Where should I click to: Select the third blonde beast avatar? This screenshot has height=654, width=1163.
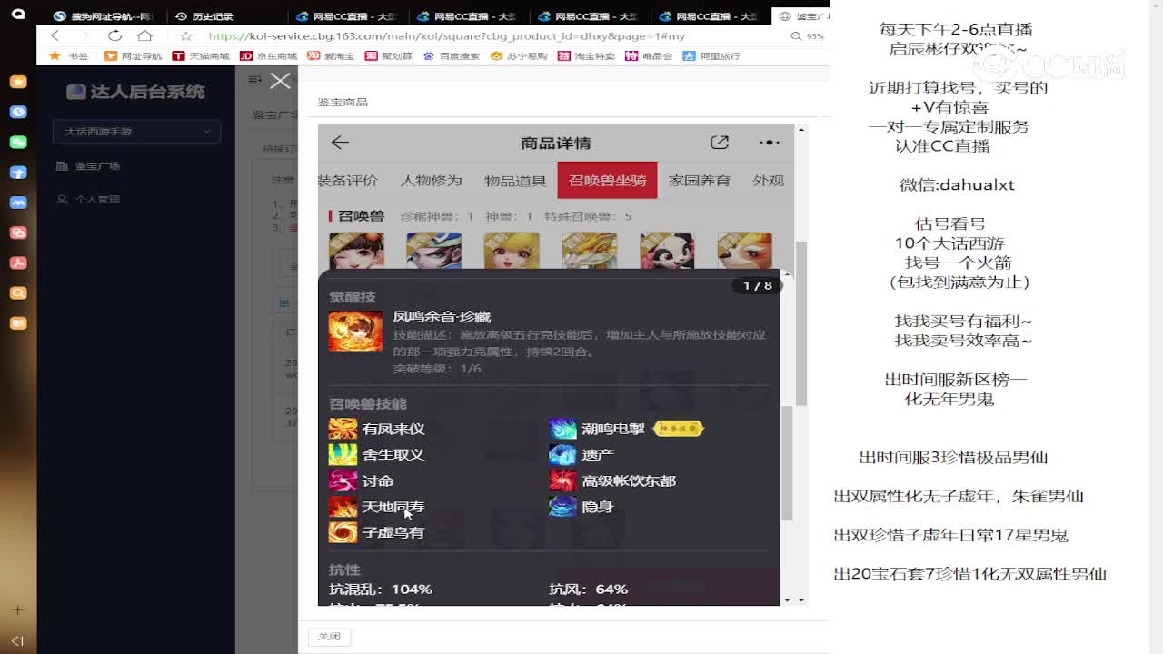pos(512,251)
